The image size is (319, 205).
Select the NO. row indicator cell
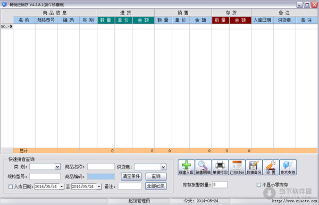click(x=7, y=27)
